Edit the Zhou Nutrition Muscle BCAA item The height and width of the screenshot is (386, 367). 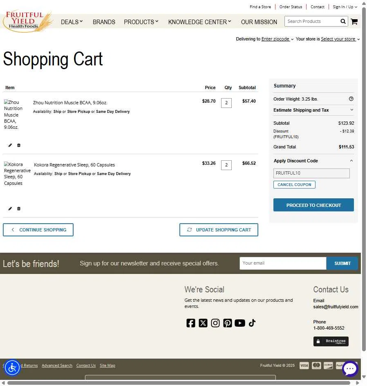(10, 145)
